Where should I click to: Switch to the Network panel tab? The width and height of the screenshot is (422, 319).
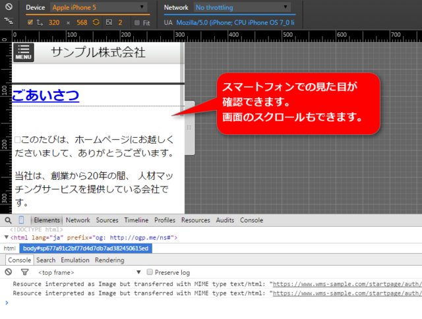[78, 220]
